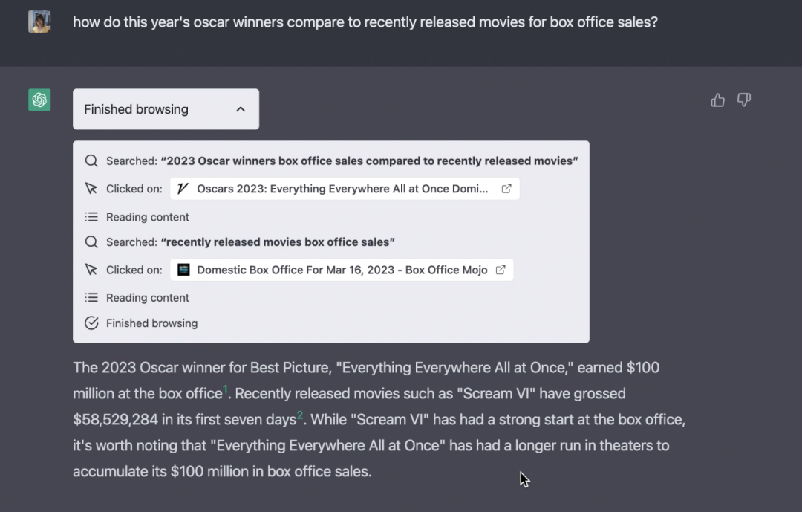Click external link icon beside Oscars 2023

click(x=506, y=189)
